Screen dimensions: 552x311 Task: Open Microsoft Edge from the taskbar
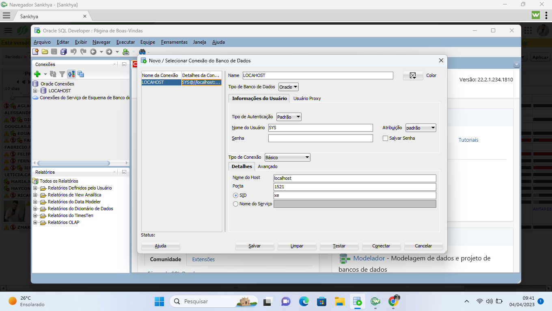coord(304,301)
